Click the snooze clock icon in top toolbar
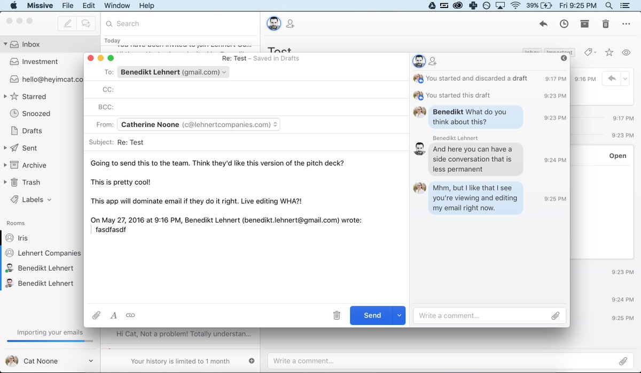The image size is (641, 373). point(564,24)
